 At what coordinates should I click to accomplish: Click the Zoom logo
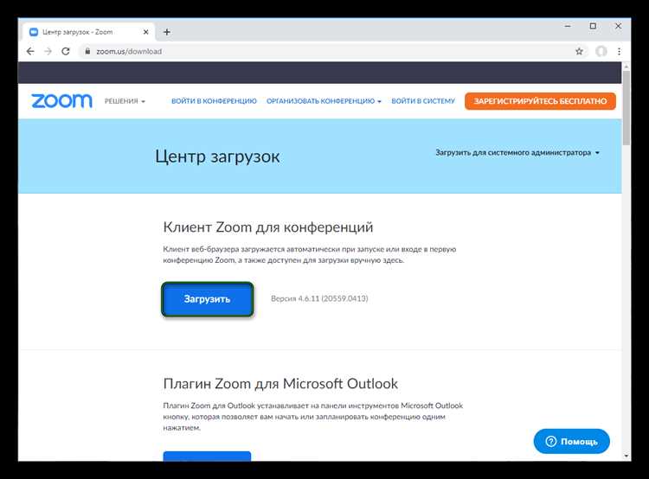click(61, 101)
